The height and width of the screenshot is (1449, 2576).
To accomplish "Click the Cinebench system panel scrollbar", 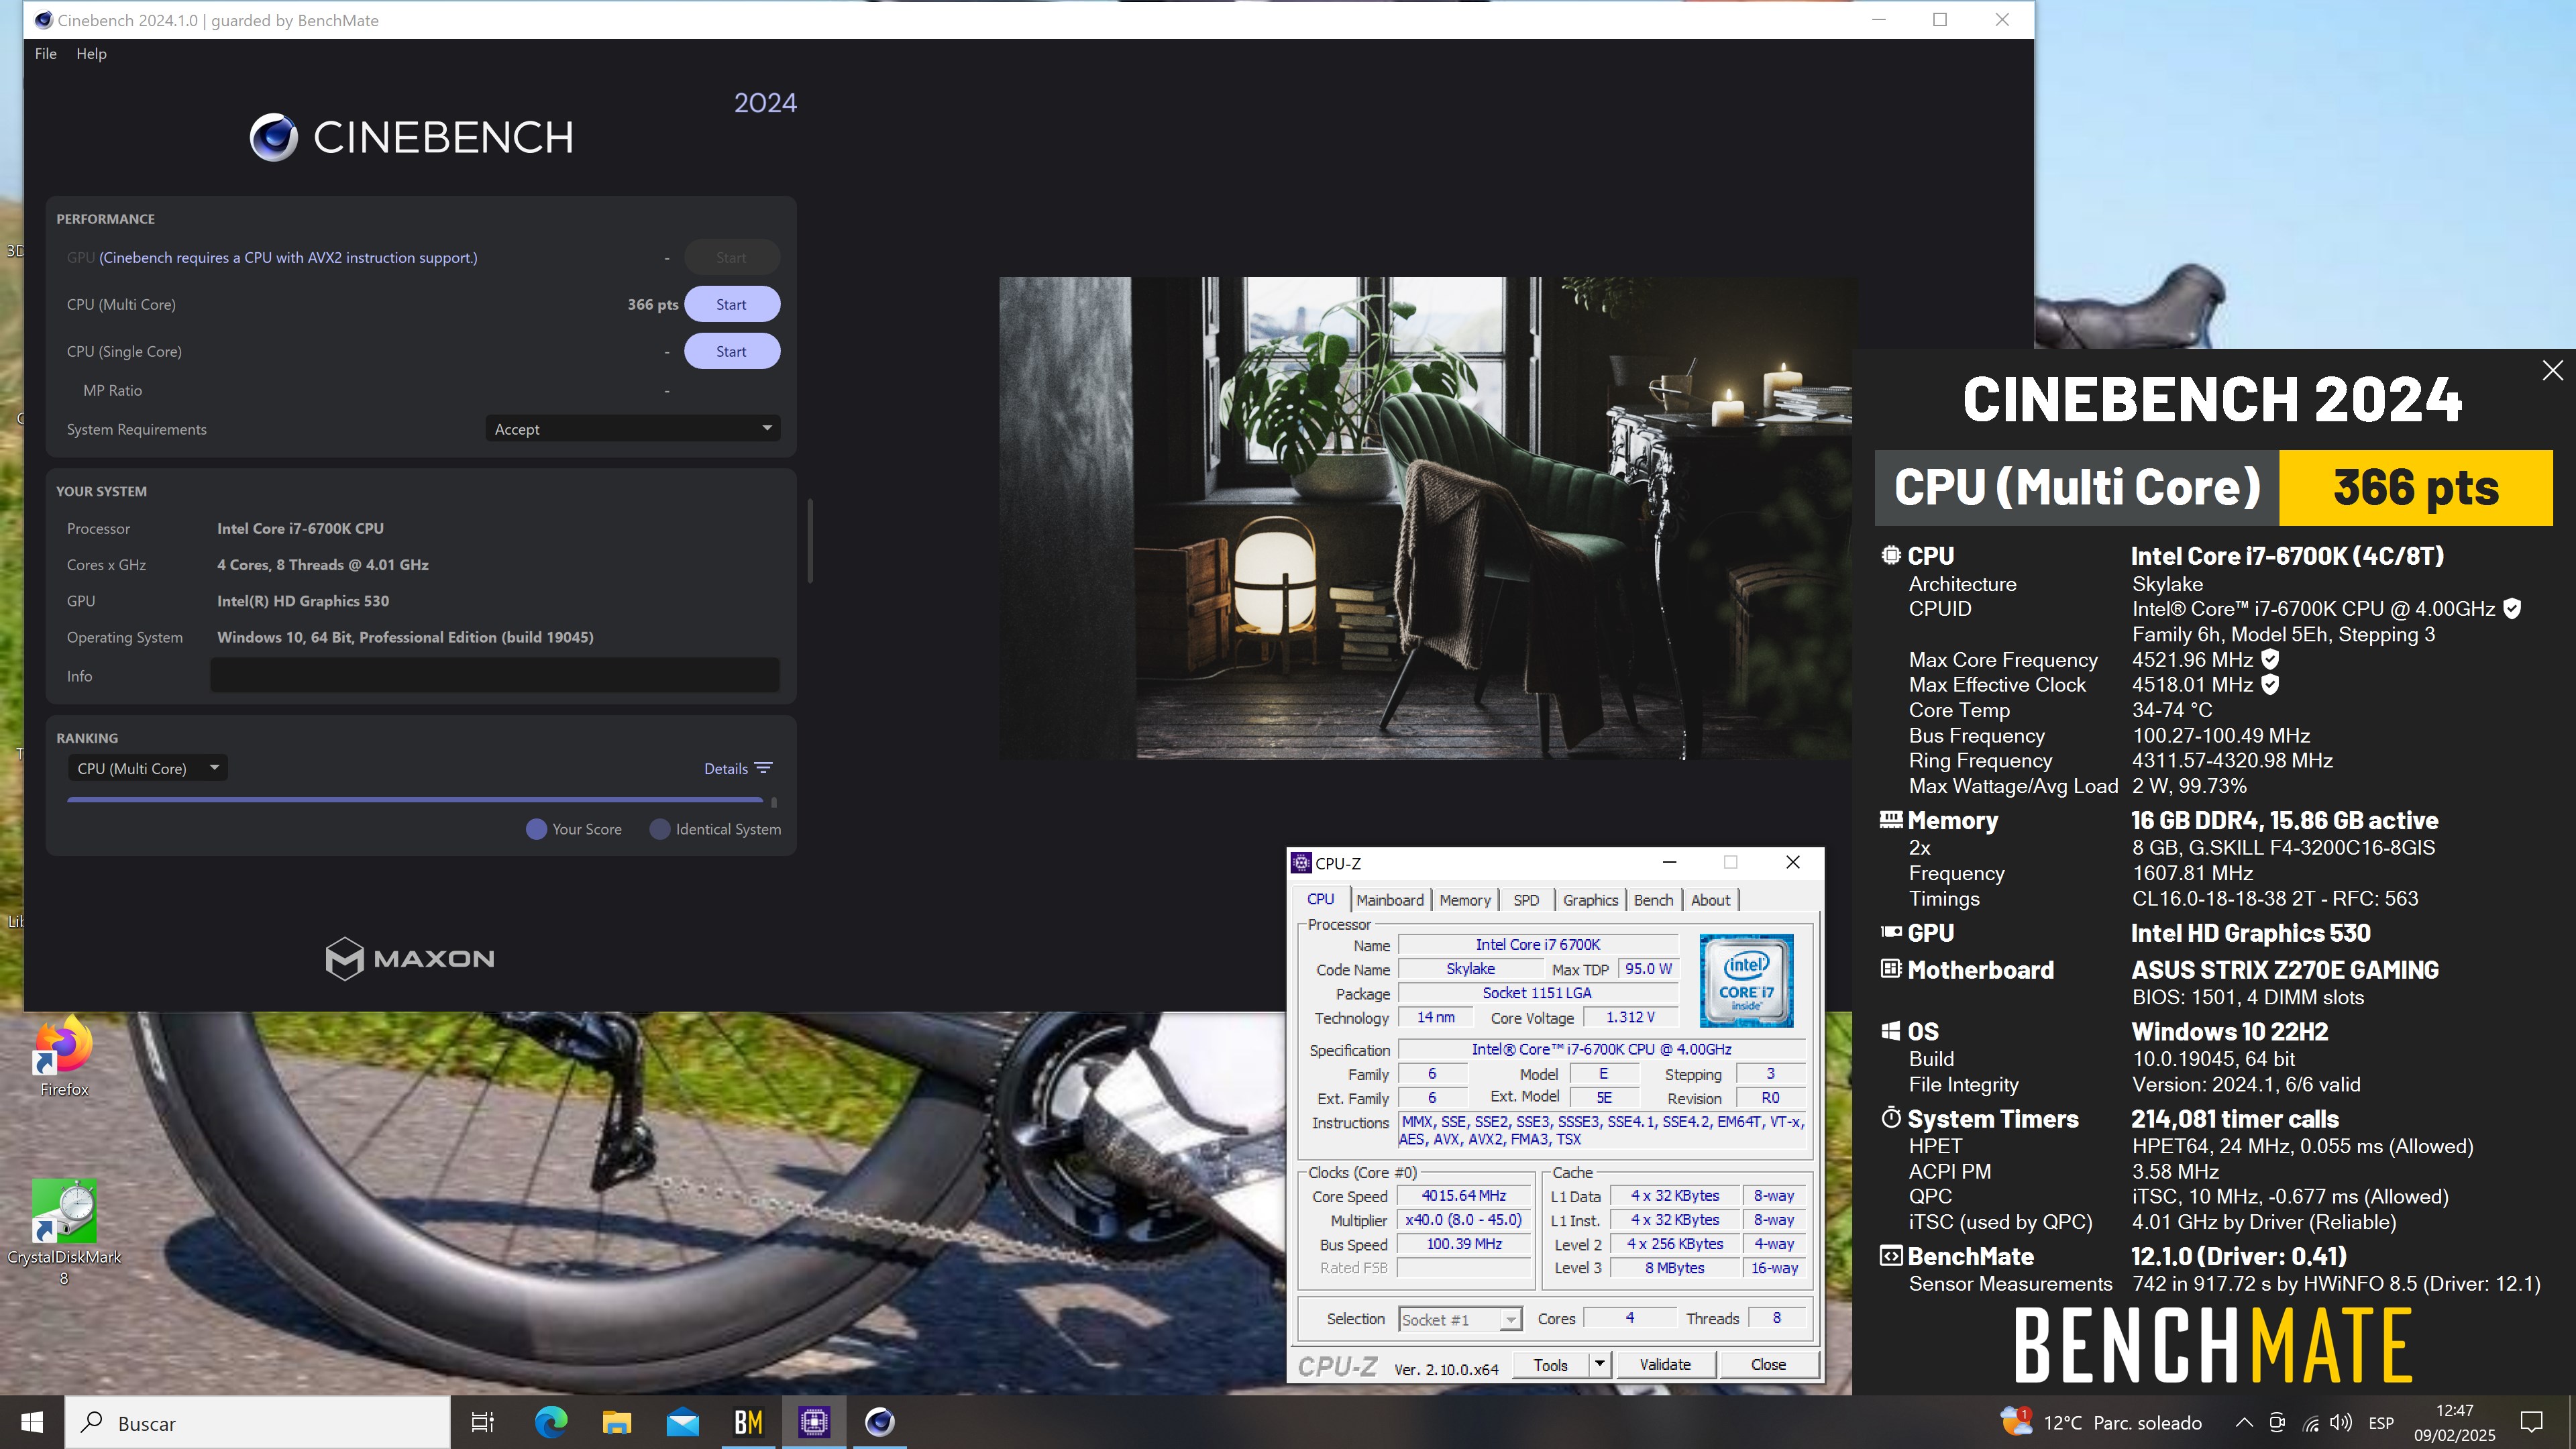I will [x=810, y=540].
